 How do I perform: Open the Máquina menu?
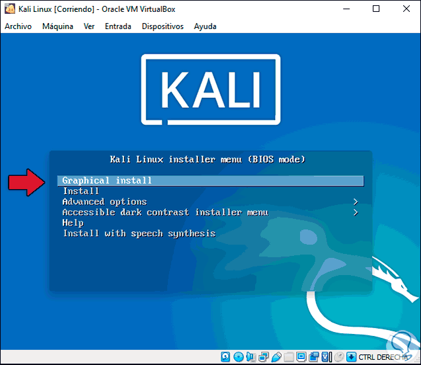[x=57, y=26]
